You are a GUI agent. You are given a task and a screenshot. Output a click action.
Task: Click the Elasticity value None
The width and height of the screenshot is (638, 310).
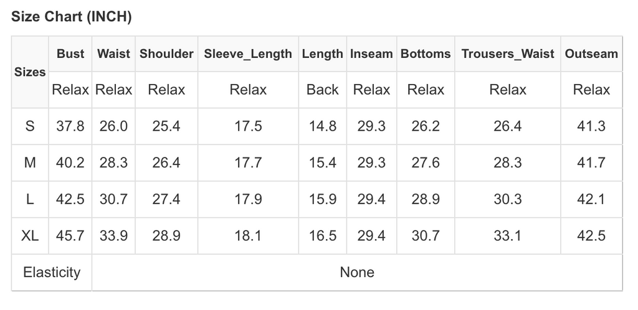pyautogui.click(x=357, y=273)
